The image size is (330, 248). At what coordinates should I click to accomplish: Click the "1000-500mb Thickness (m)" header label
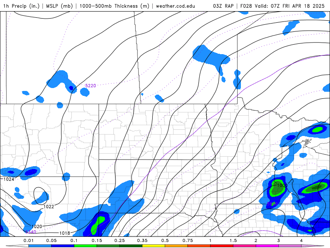tap(114, 6)
